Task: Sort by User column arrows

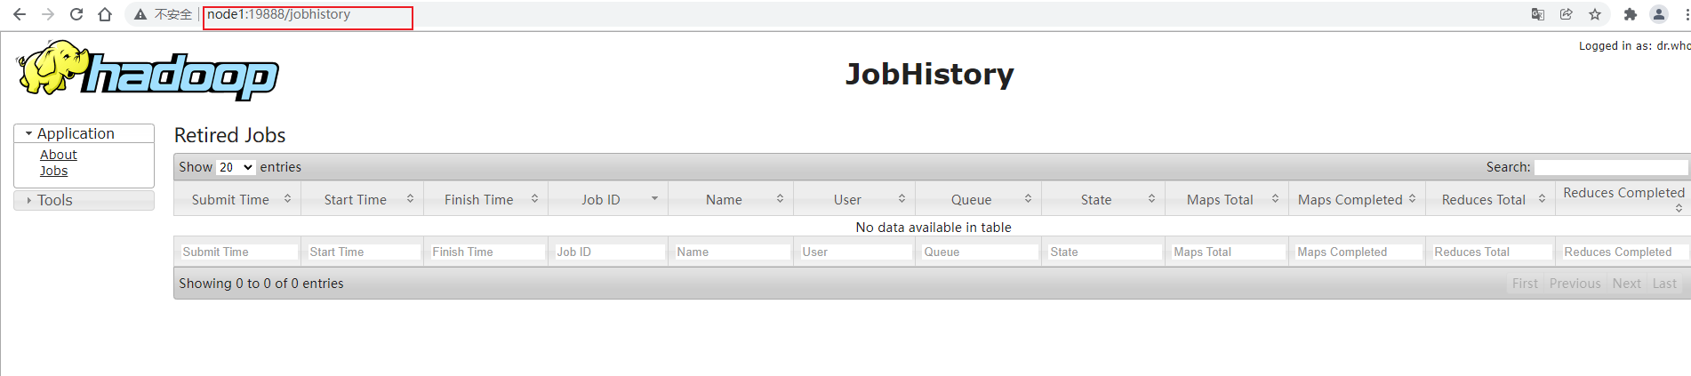Action: [x=902, y=199]
